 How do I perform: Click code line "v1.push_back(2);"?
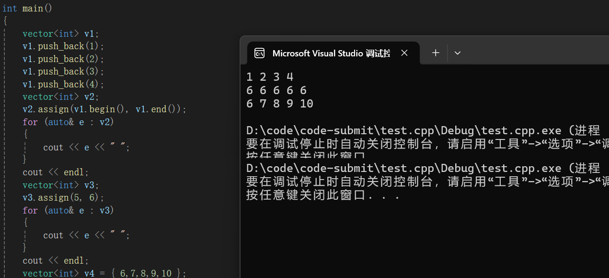63,59
